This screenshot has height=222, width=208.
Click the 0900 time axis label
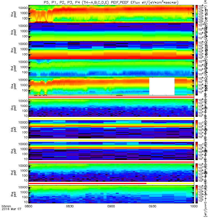pyautogui.click(x=111, y=206)
